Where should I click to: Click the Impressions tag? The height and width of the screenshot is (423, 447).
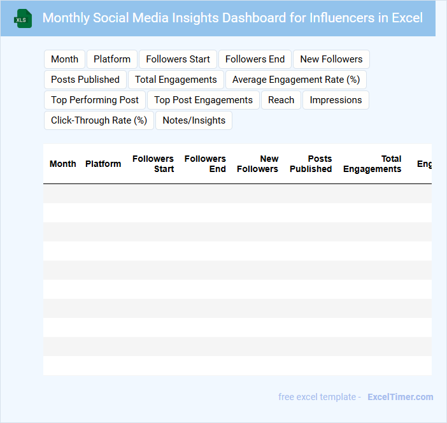pos(336,100)
